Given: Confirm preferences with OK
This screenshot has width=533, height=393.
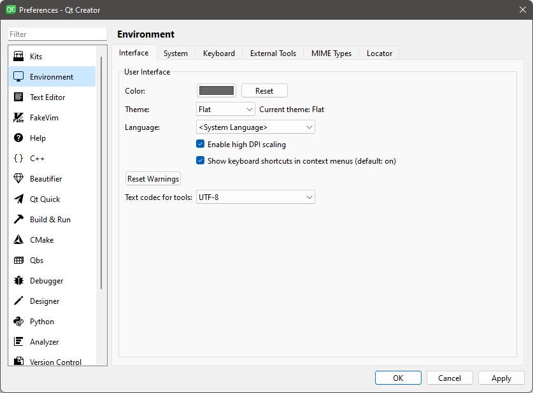Looking at the screenshot, I should click(x=398, y=378).
